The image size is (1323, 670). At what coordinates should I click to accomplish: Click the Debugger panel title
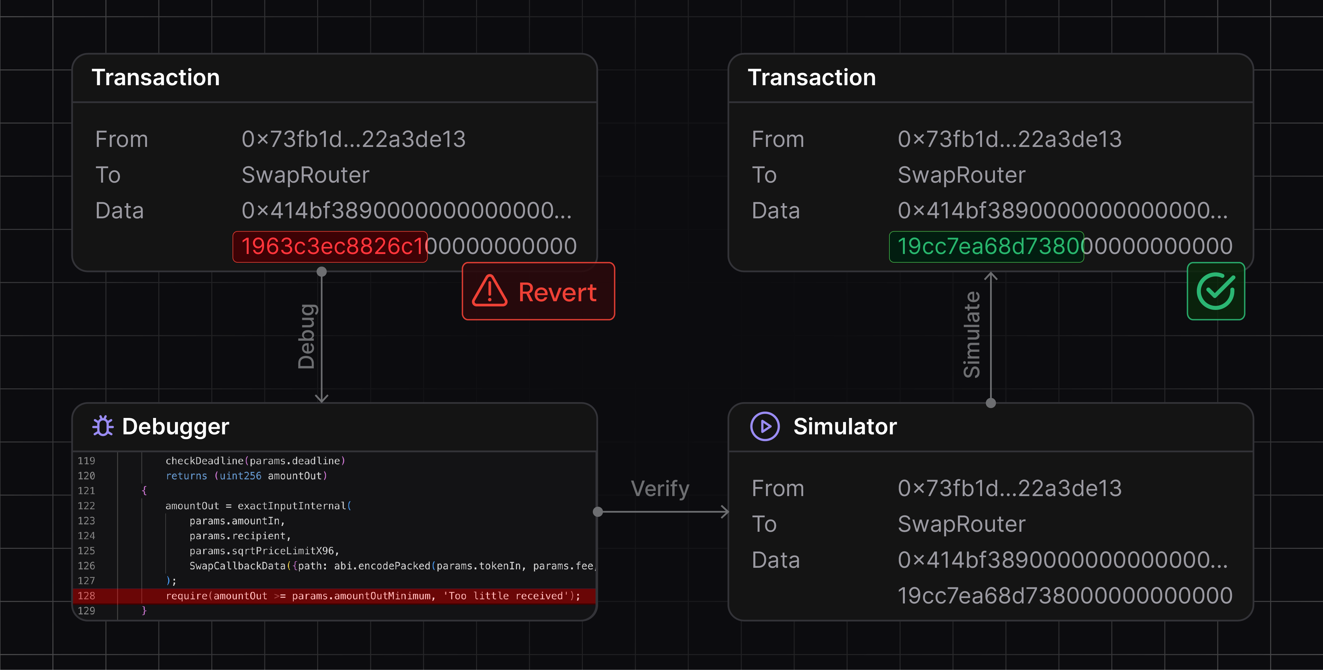coord(176,427)
